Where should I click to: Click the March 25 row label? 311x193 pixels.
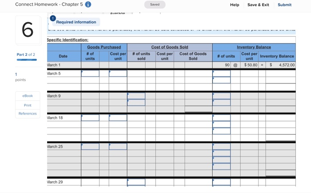(x=55, y=146)
